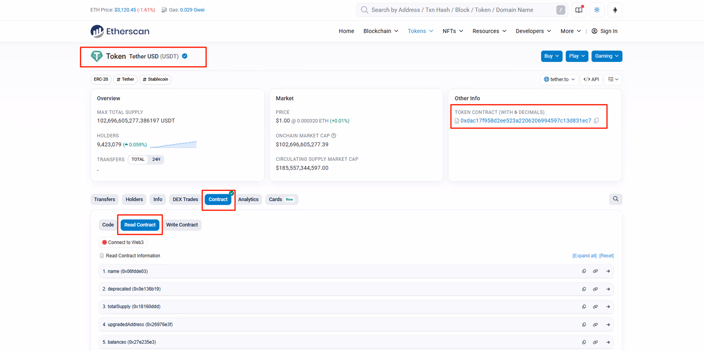Click the Expand all link
The width and height of the screenshot is (704, 351).
tap(584, 256)
